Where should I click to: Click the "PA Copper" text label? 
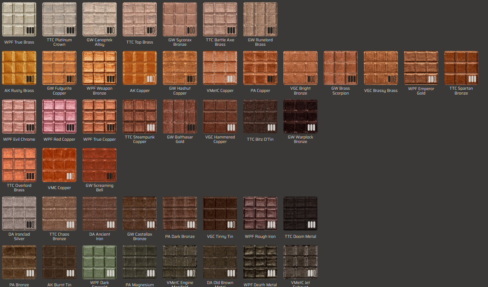click(x=260, y=91)
